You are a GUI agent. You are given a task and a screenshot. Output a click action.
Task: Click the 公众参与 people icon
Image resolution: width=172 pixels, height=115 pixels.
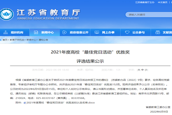point(127,32)
